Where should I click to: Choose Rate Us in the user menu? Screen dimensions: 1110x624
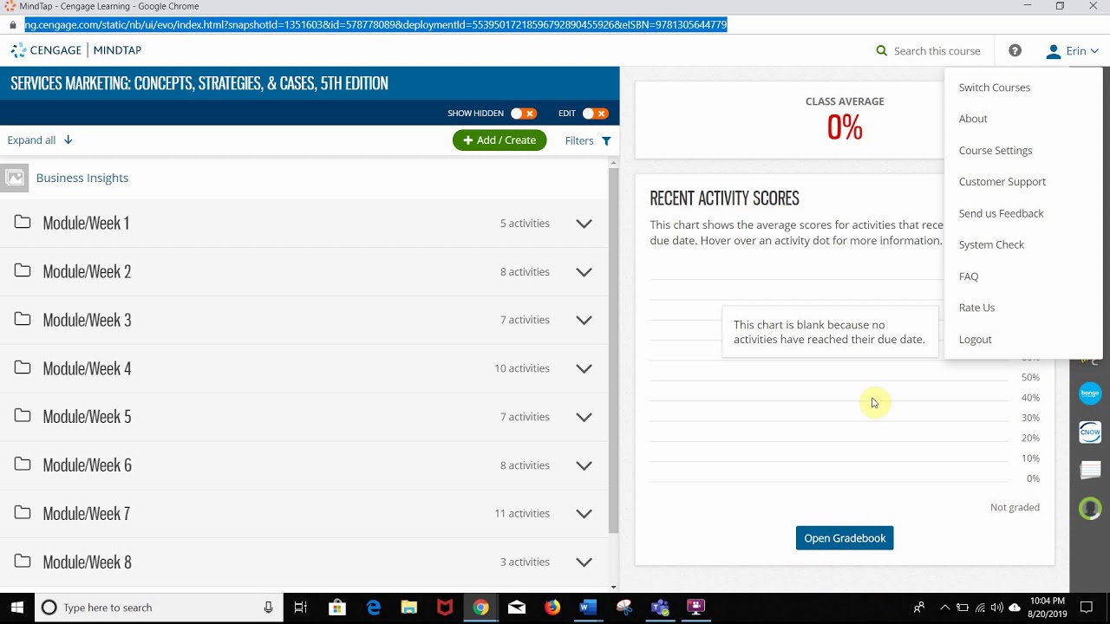tap(976, 308)
